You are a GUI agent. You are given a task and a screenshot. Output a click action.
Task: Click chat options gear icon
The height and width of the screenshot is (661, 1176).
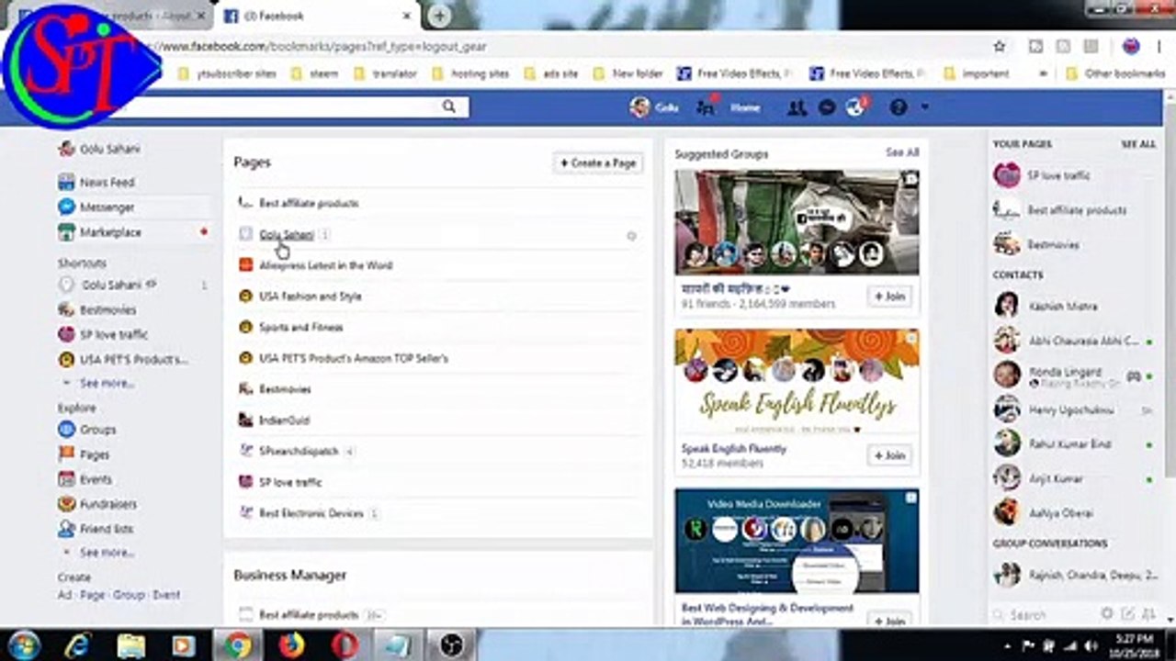point(1107,613)
